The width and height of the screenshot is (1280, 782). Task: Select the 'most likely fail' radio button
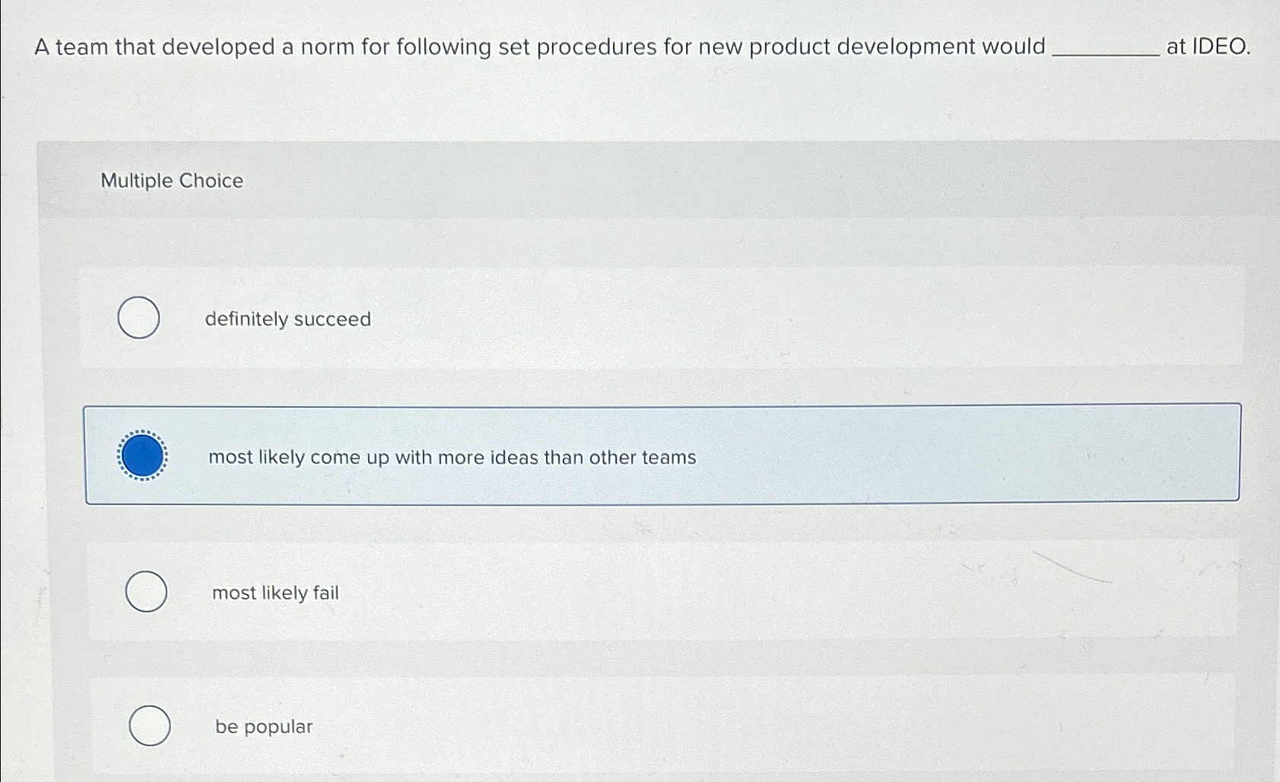tap(146, 592)
